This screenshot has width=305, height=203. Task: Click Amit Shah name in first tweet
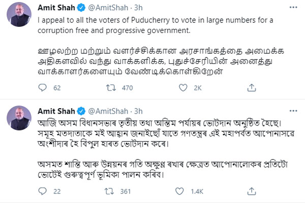[57, 8]
